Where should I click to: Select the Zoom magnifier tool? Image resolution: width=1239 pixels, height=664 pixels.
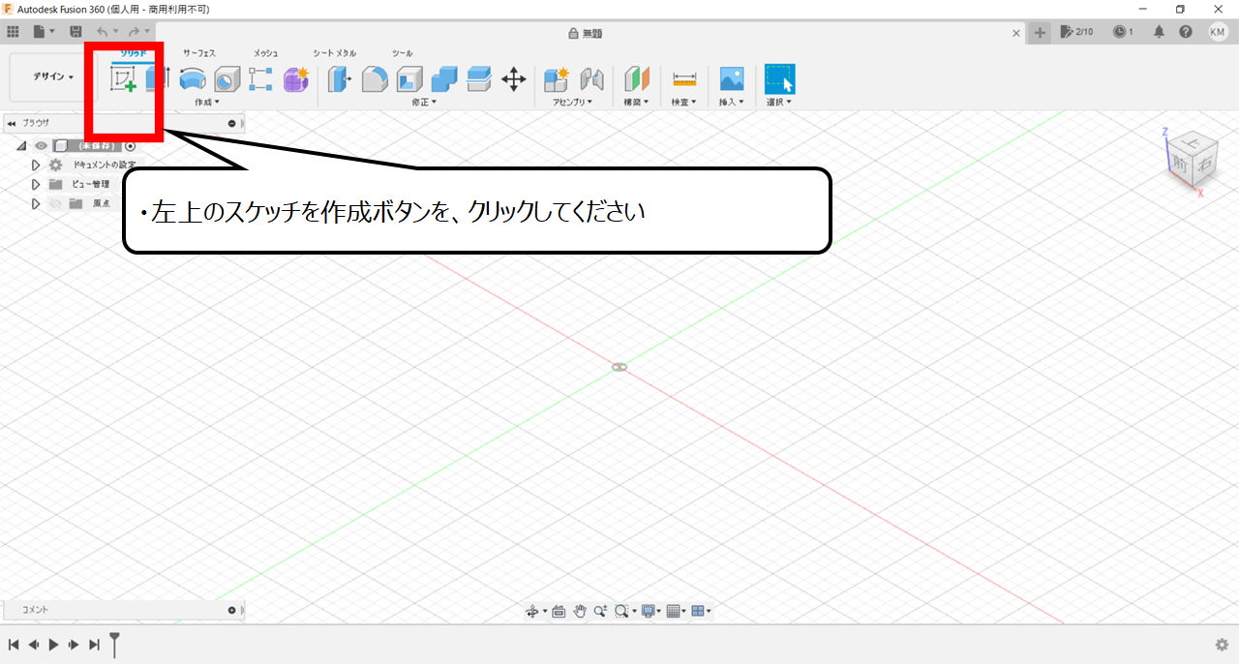click(x=600, y=611)
